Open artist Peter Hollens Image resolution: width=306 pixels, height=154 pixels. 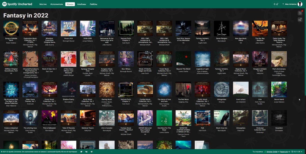click(11, 43)
